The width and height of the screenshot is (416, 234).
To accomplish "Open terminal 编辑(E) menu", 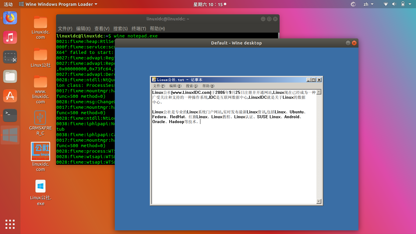I will point(83,28).
